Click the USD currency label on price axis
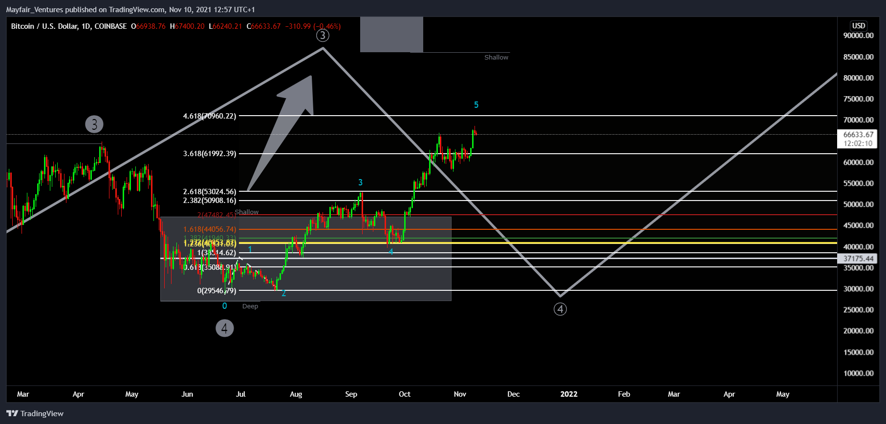Screen dimensions: 886x424 pyautogui.click(x=859, y=26)
